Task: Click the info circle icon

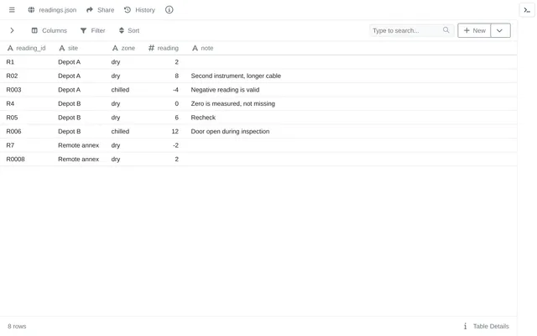Action: (169, 10)
